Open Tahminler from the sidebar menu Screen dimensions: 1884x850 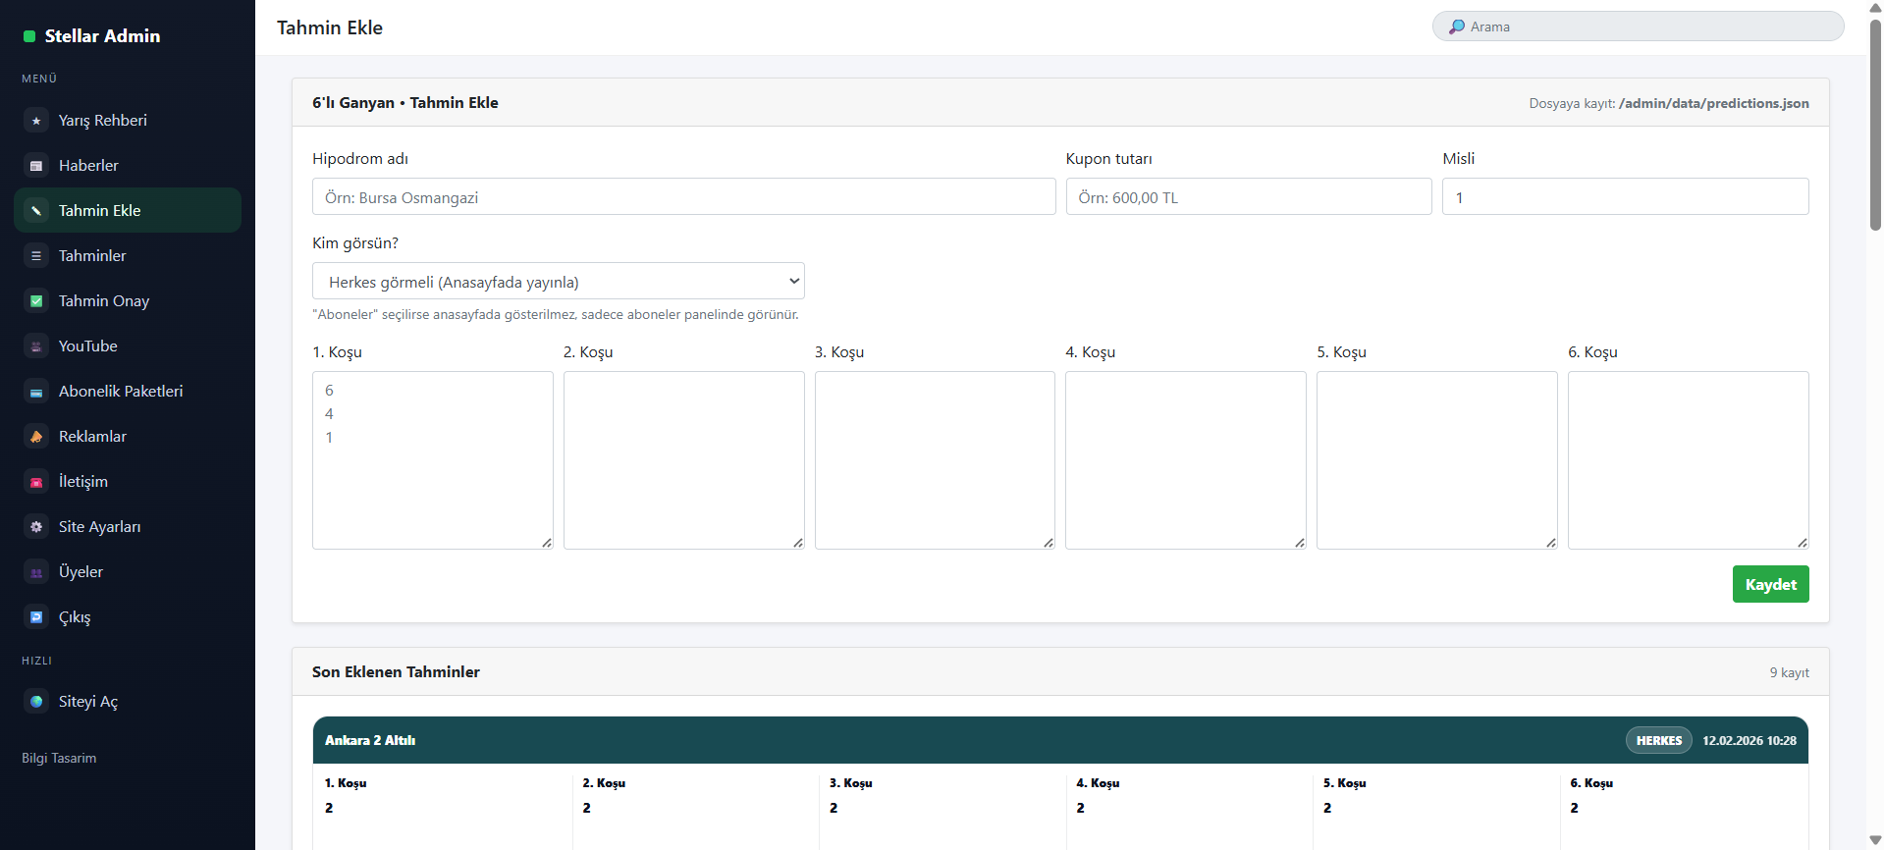(92, 256)
